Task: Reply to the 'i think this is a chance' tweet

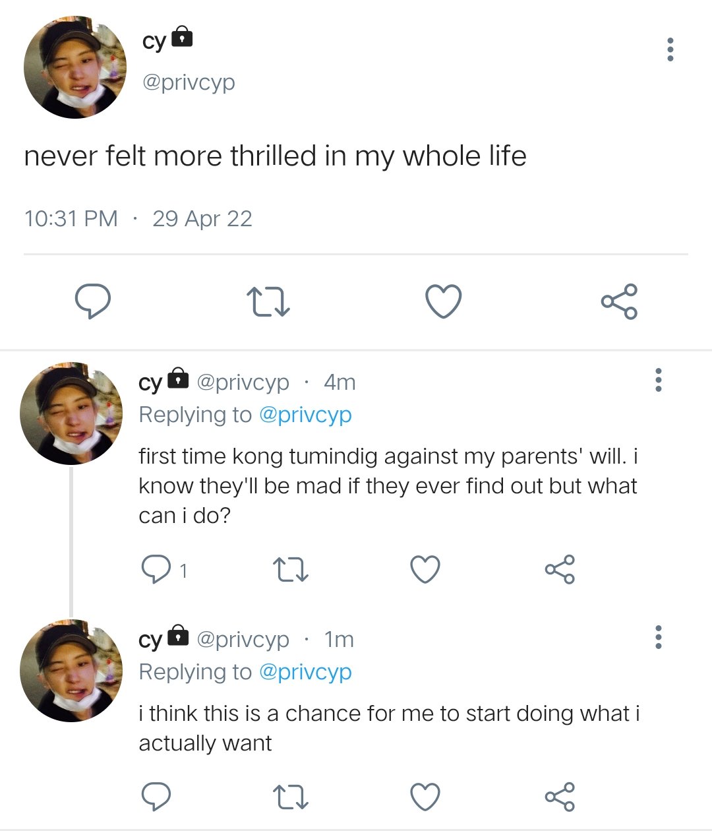Action: click(x=157, y=797)
